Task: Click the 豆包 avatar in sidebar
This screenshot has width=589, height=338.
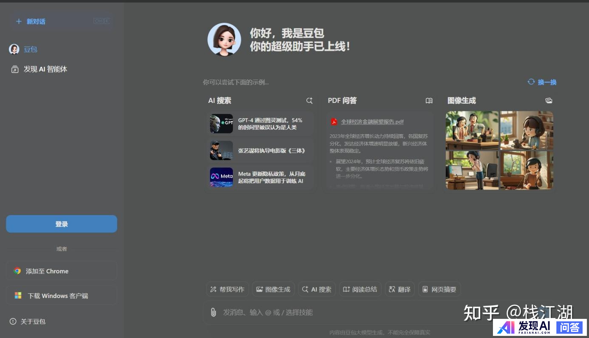Action: tap(14, 49)
